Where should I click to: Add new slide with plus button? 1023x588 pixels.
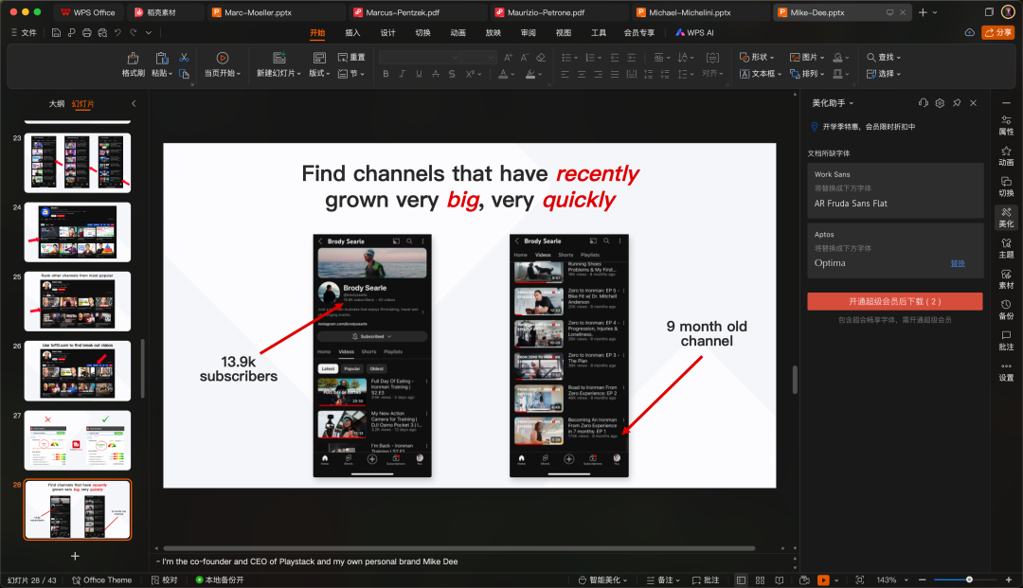coord(75,556)
